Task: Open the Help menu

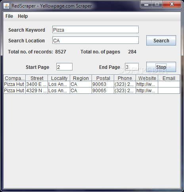Action: click(23, 16)
